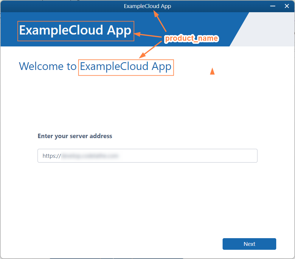Click the https:// prefix in server field

[52, 156]
